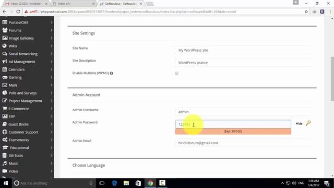334x188 pixels.
Task: Open the Mails category label
Action: [x=13, y=85]
